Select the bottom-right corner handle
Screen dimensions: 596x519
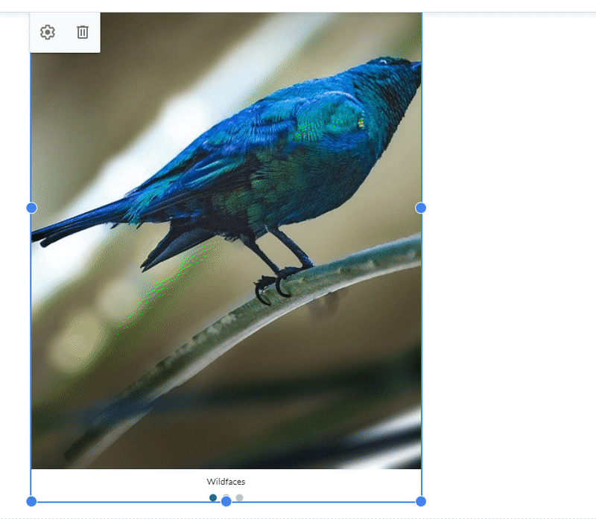click(421, 502)
